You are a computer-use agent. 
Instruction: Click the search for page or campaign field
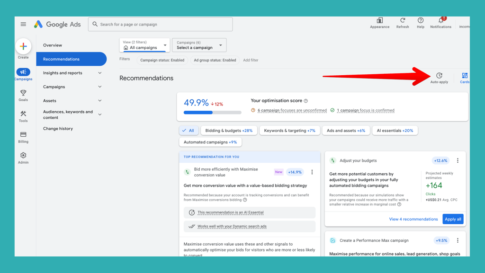[160, 24]
